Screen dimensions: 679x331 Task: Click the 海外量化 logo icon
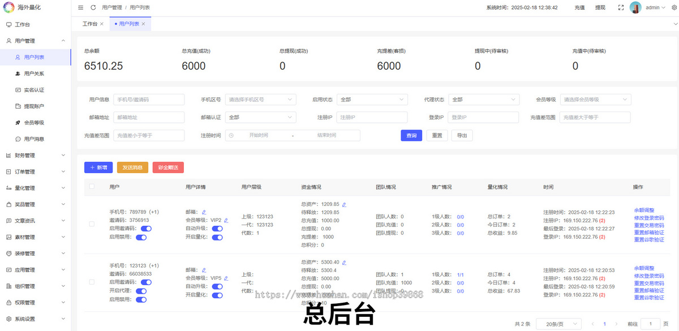[10, 7]
